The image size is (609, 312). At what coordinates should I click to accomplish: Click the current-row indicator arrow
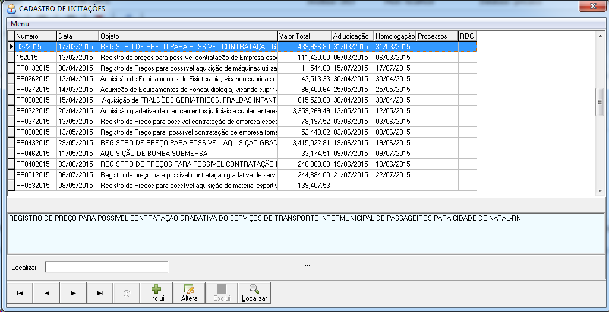(11, 46)
